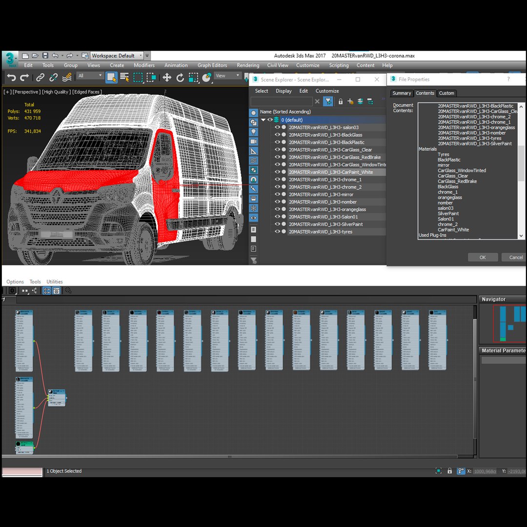Hide the 20MASTERvanRWD_L3H3-mirror object via eye
Viewport: 527px width, 527px height.
click(x=277, y=194)
